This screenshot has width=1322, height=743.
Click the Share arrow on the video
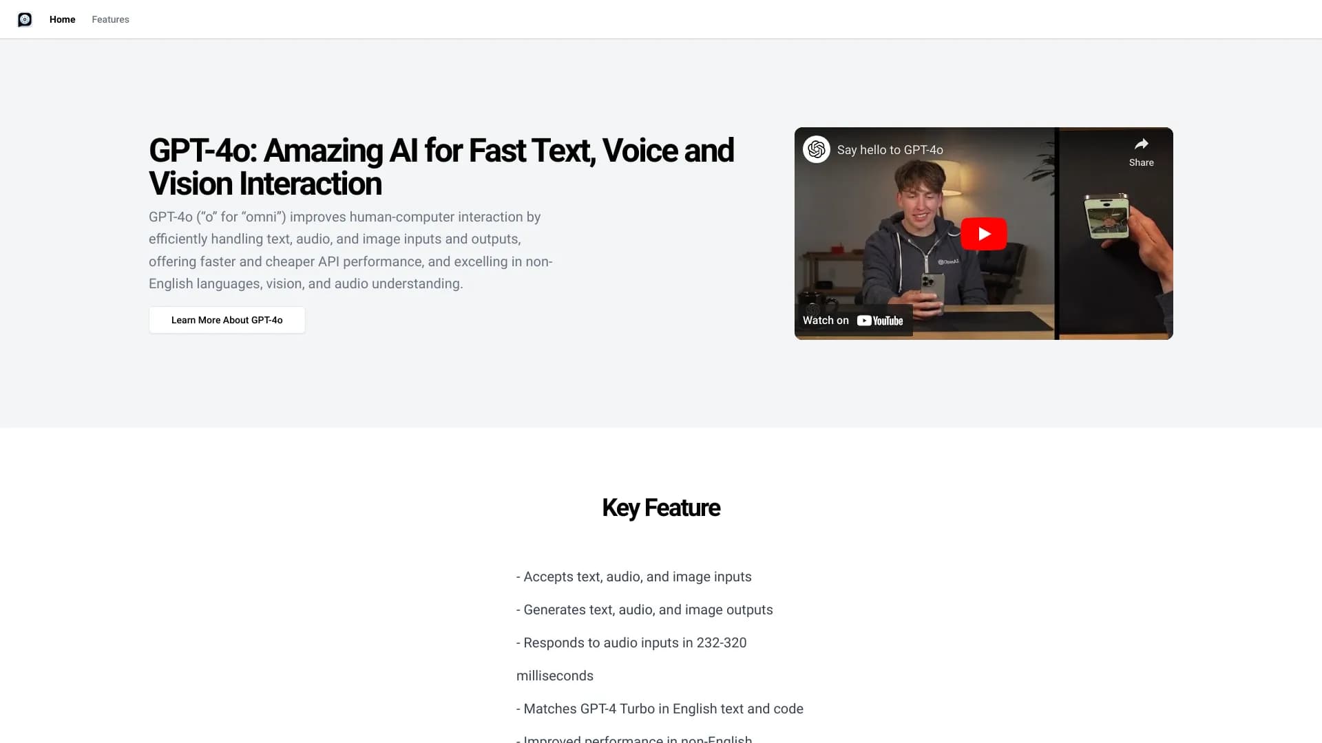[x=1141, y=151]
